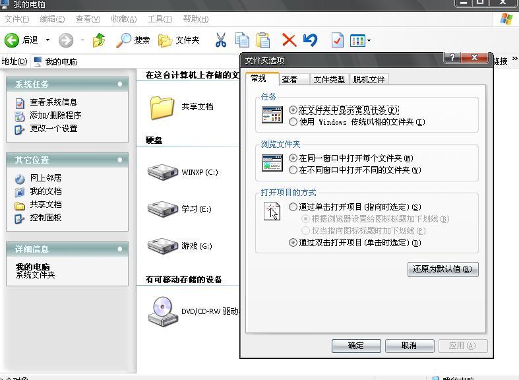Click the Windows flag logo icon

(x=506, y=19)
